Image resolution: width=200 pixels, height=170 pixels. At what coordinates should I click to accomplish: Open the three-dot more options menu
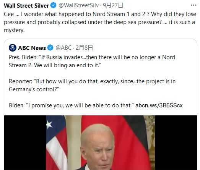click(x=193, y=5)
